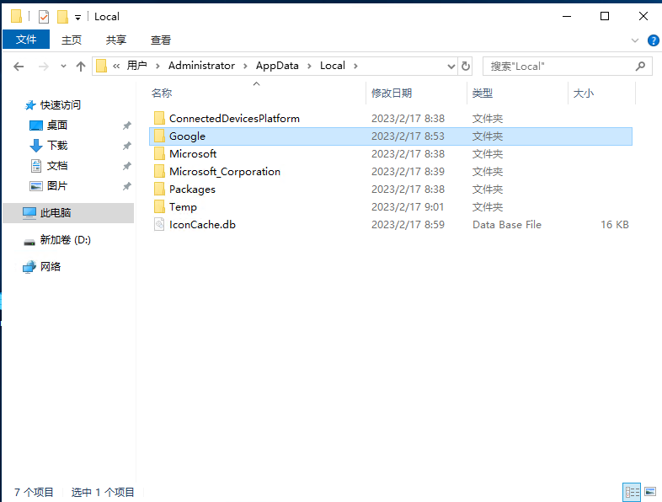Expand the ribbon with the chevron
Image resolution: width=662 pixels, height=502 pixels.
click(635, 40)
